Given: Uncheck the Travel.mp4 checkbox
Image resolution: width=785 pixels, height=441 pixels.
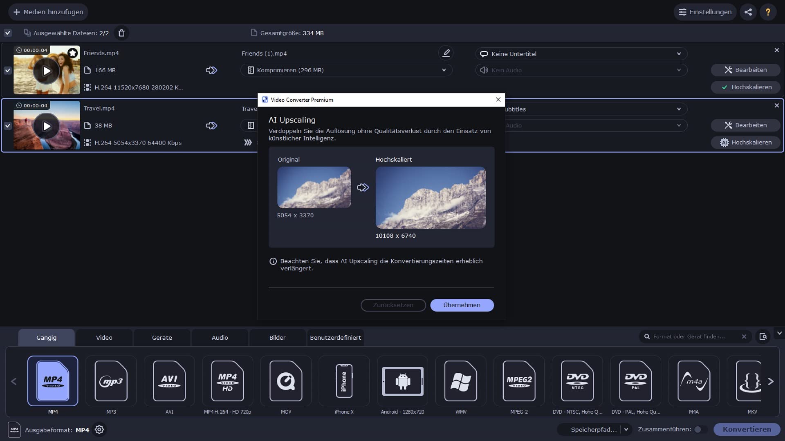Looking at the screenshot, I should (x=8, y=126).
